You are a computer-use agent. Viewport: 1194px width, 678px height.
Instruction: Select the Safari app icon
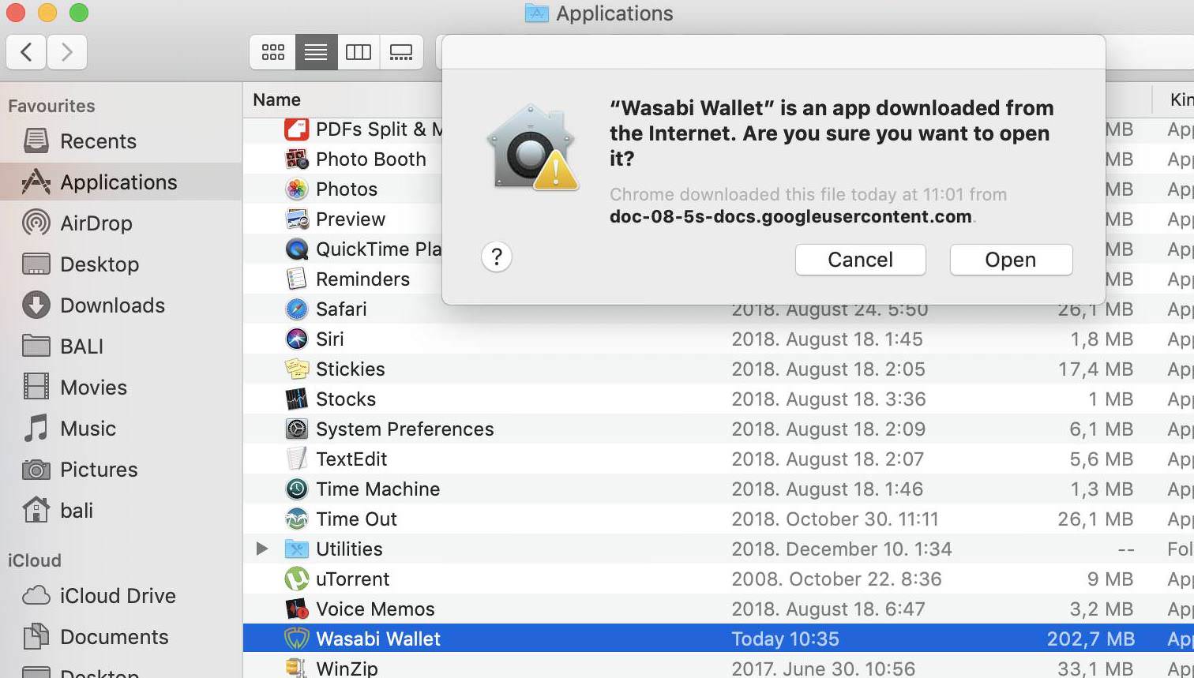pos(296,309)
